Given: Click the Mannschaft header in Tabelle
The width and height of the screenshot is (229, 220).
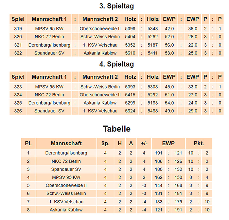Looking at the screenshot, I should click(66, 143).
